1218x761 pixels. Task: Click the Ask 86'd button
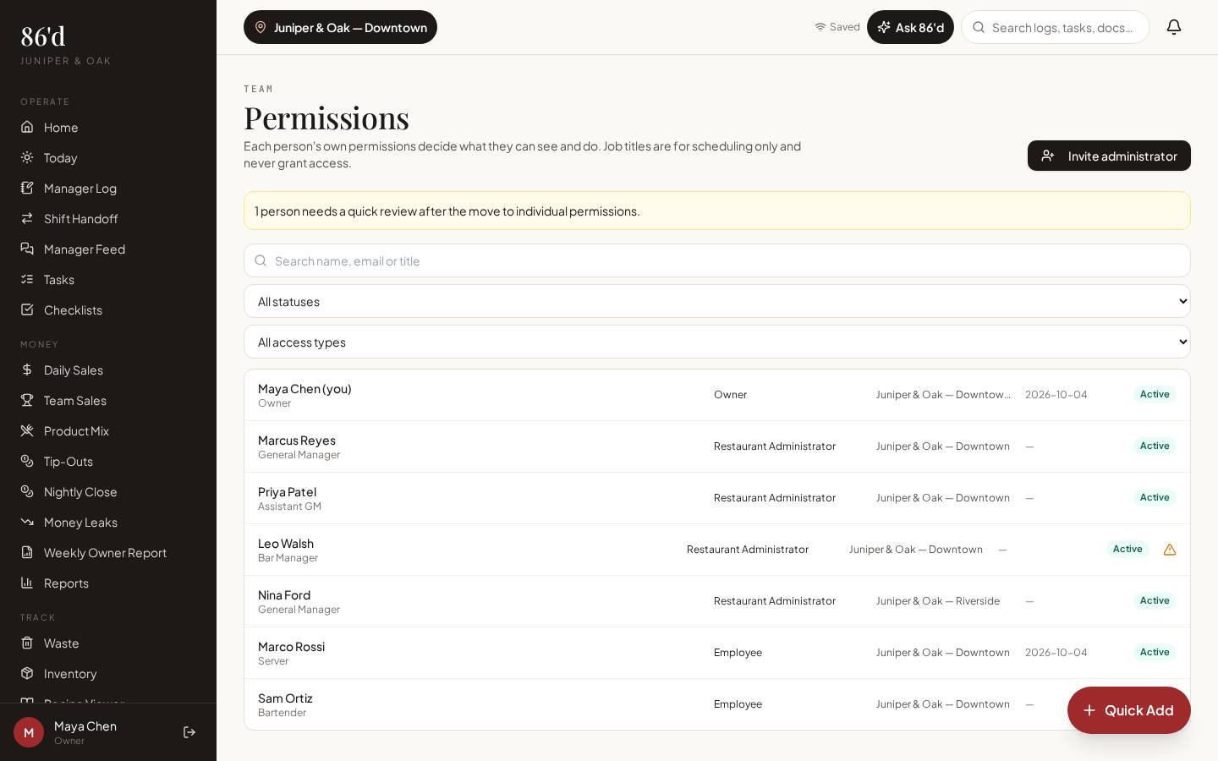(910, 27)
